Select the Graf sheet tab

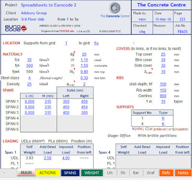(x=151, y=173)
